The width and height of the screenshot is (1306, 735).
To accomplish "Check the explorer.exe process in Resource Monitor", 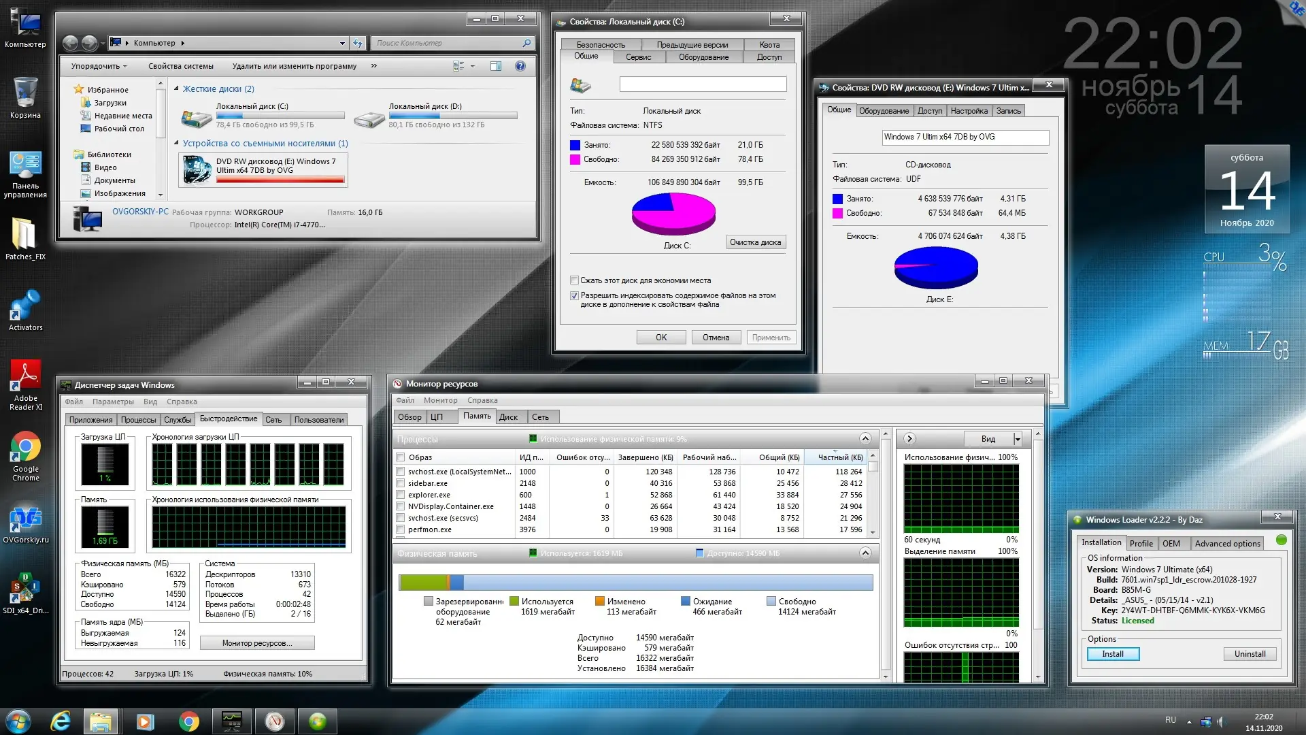I will click(x=400, y=495).
